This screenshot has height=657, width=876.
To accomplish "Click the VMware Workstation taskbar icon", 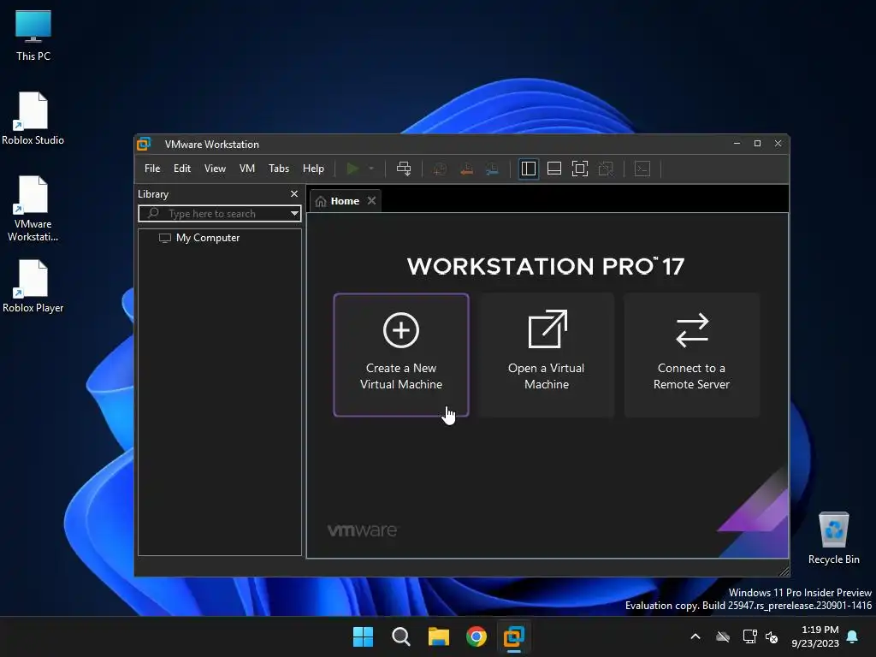I will pyautogui.click(x=514, y=636).
